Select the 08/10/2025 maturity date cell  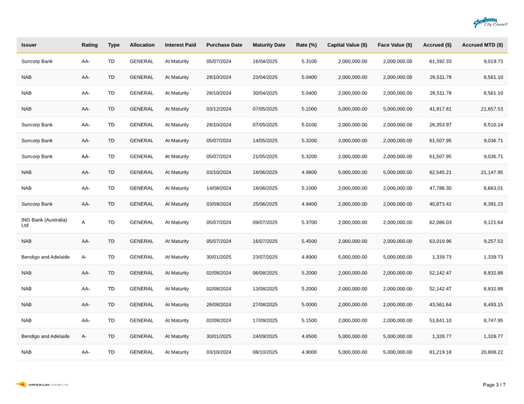(265, 353)
